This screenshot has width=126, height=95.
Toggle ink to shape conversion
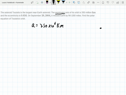(79, 2)
